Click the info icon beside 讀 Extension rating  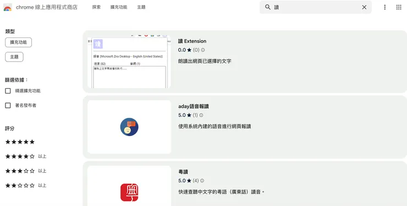click(203, 50)
